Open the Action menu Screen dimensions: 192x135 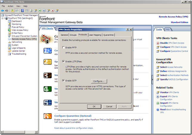[x=10, y=6]
